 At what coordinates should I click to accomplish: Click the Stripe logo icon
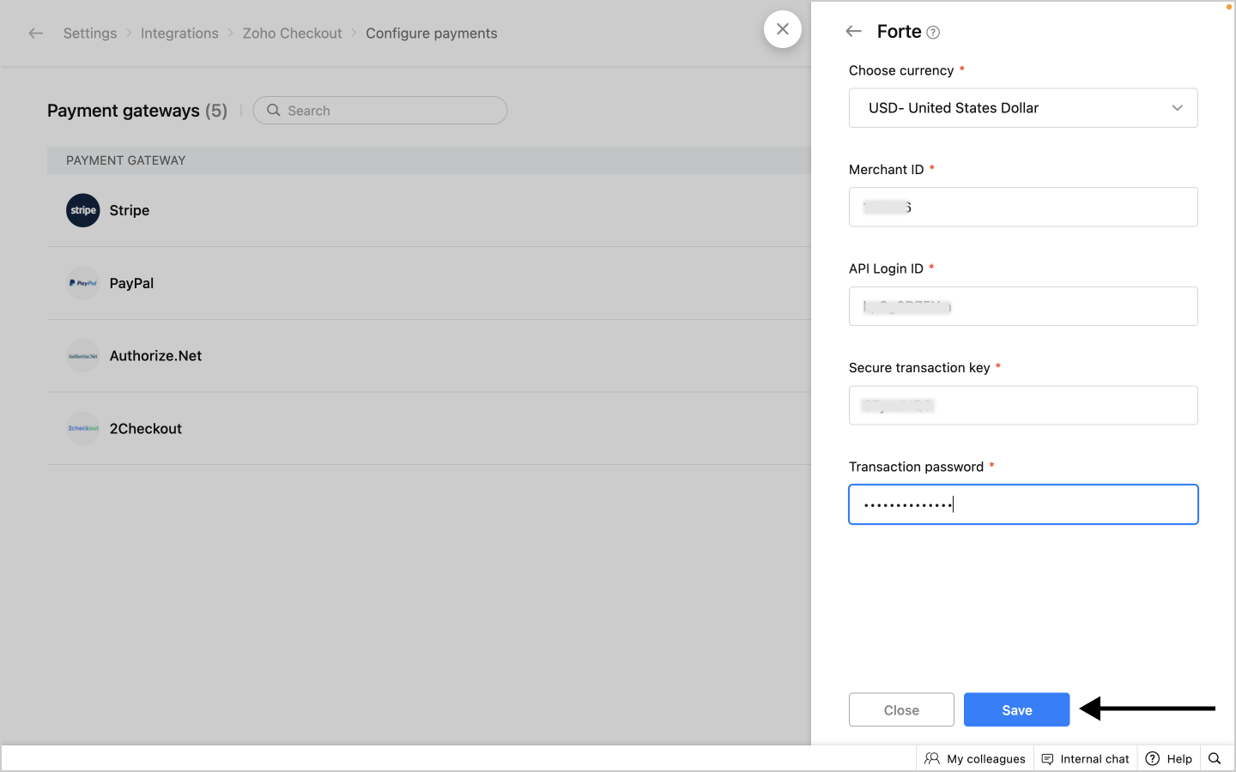pyautogui.click(x=83, y=210)
